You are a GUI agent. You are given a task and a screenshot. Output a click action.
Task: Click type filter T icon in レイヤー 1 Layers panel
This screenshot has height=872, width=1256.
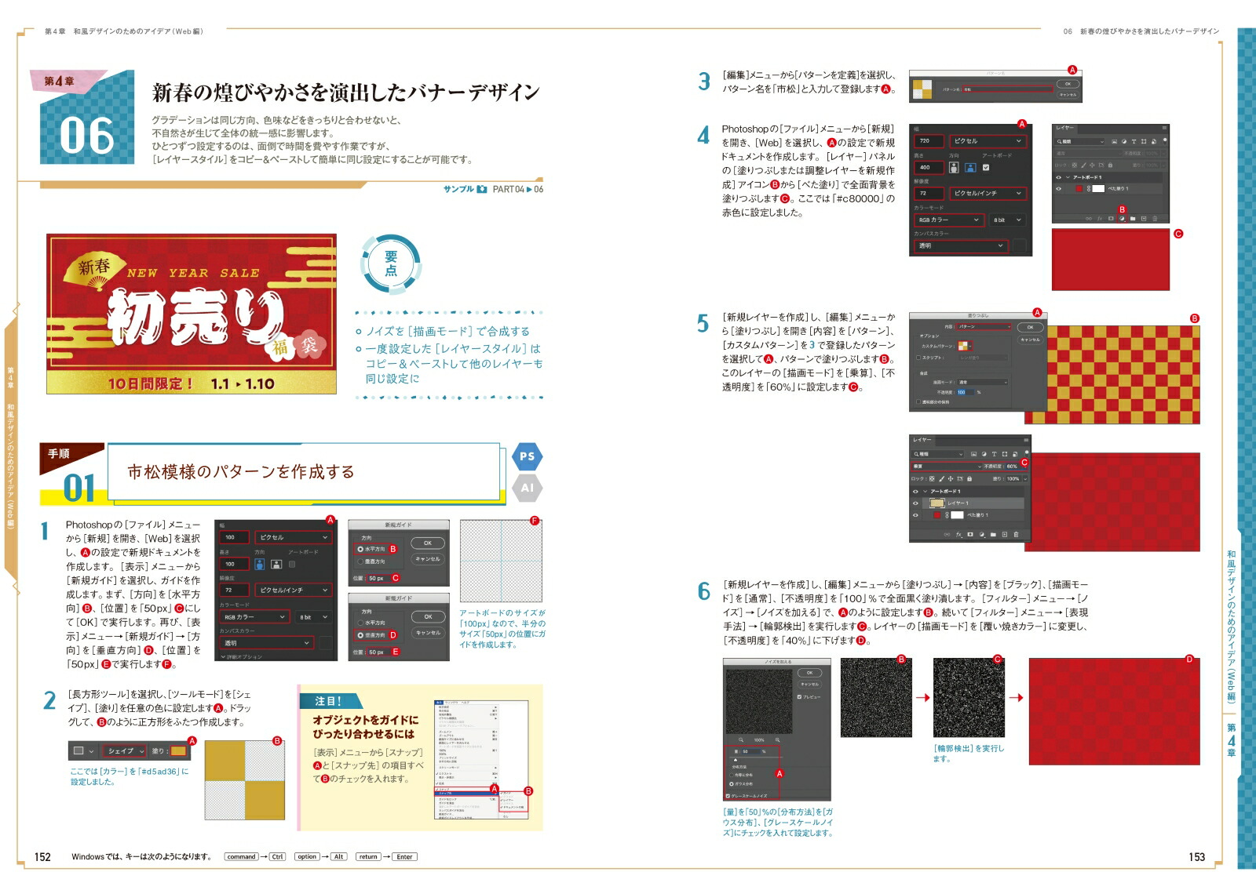coord(994,454)
